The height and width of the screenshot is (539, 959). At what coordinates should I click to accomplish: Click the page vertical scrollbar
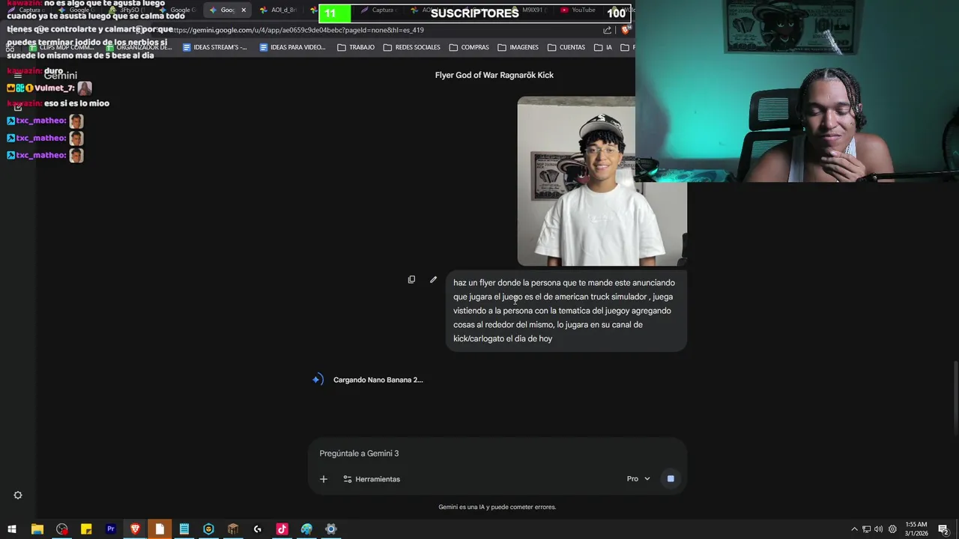point(955,398)
